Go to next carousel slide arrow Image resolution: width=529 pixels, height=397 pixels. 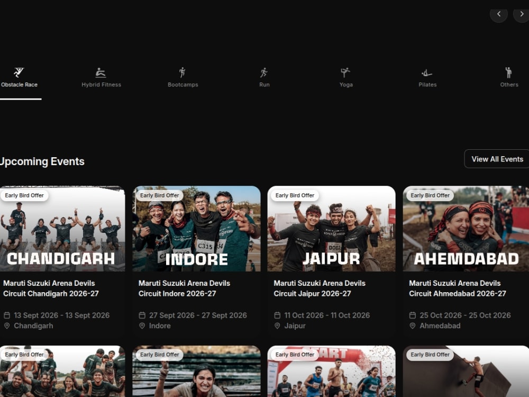[522, 14]
